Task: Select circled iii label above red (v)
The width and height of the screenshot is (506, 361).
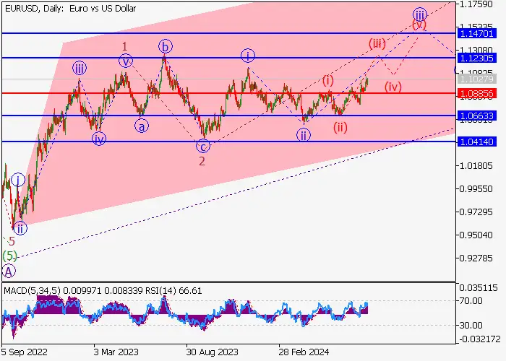Action: tap(420, 14)
